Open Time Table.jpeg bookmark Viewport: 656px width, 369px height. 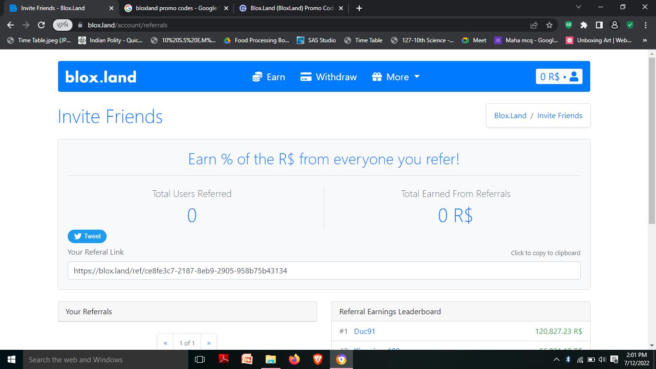click(x=39, y=40)
